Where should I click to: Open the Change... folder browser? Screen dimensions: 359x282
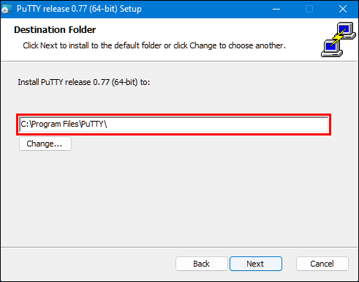pyautogui.click(x=45, y=144)
